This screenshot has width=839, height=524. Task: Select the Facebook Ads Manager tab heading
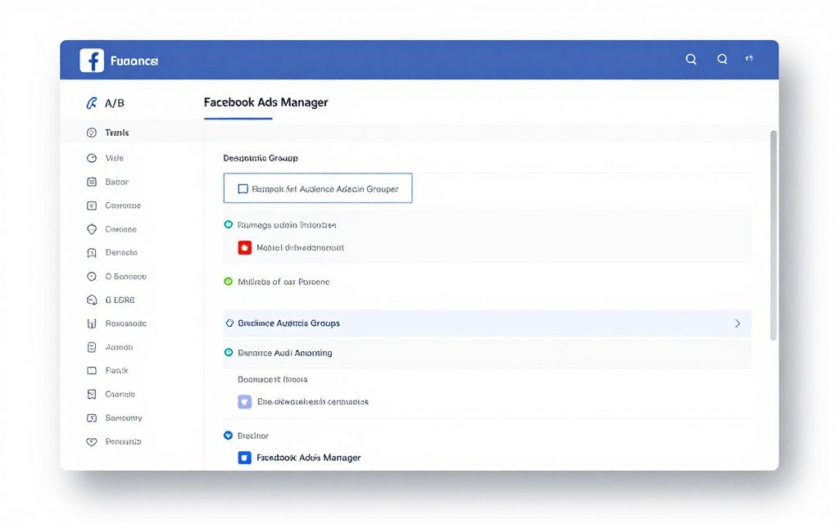pyautogui.click(x=265, y=102)
